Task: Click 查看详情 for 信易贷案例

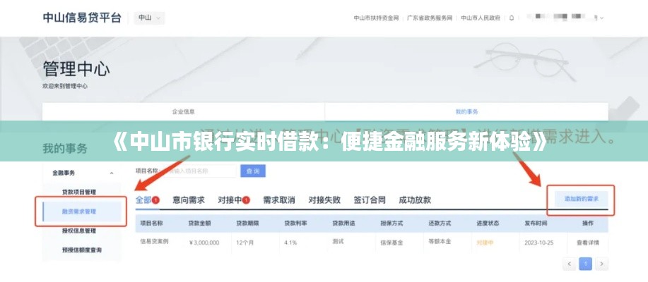Action: click(x=588, y=243)
